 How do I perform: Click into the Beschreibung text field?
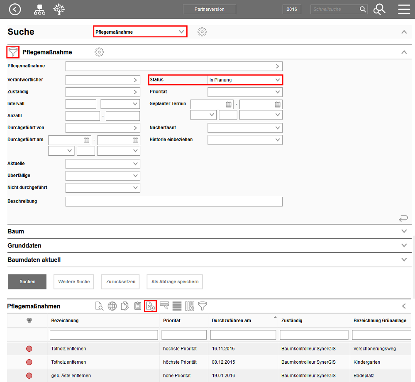pyautogui.click(x=174, y=202)
